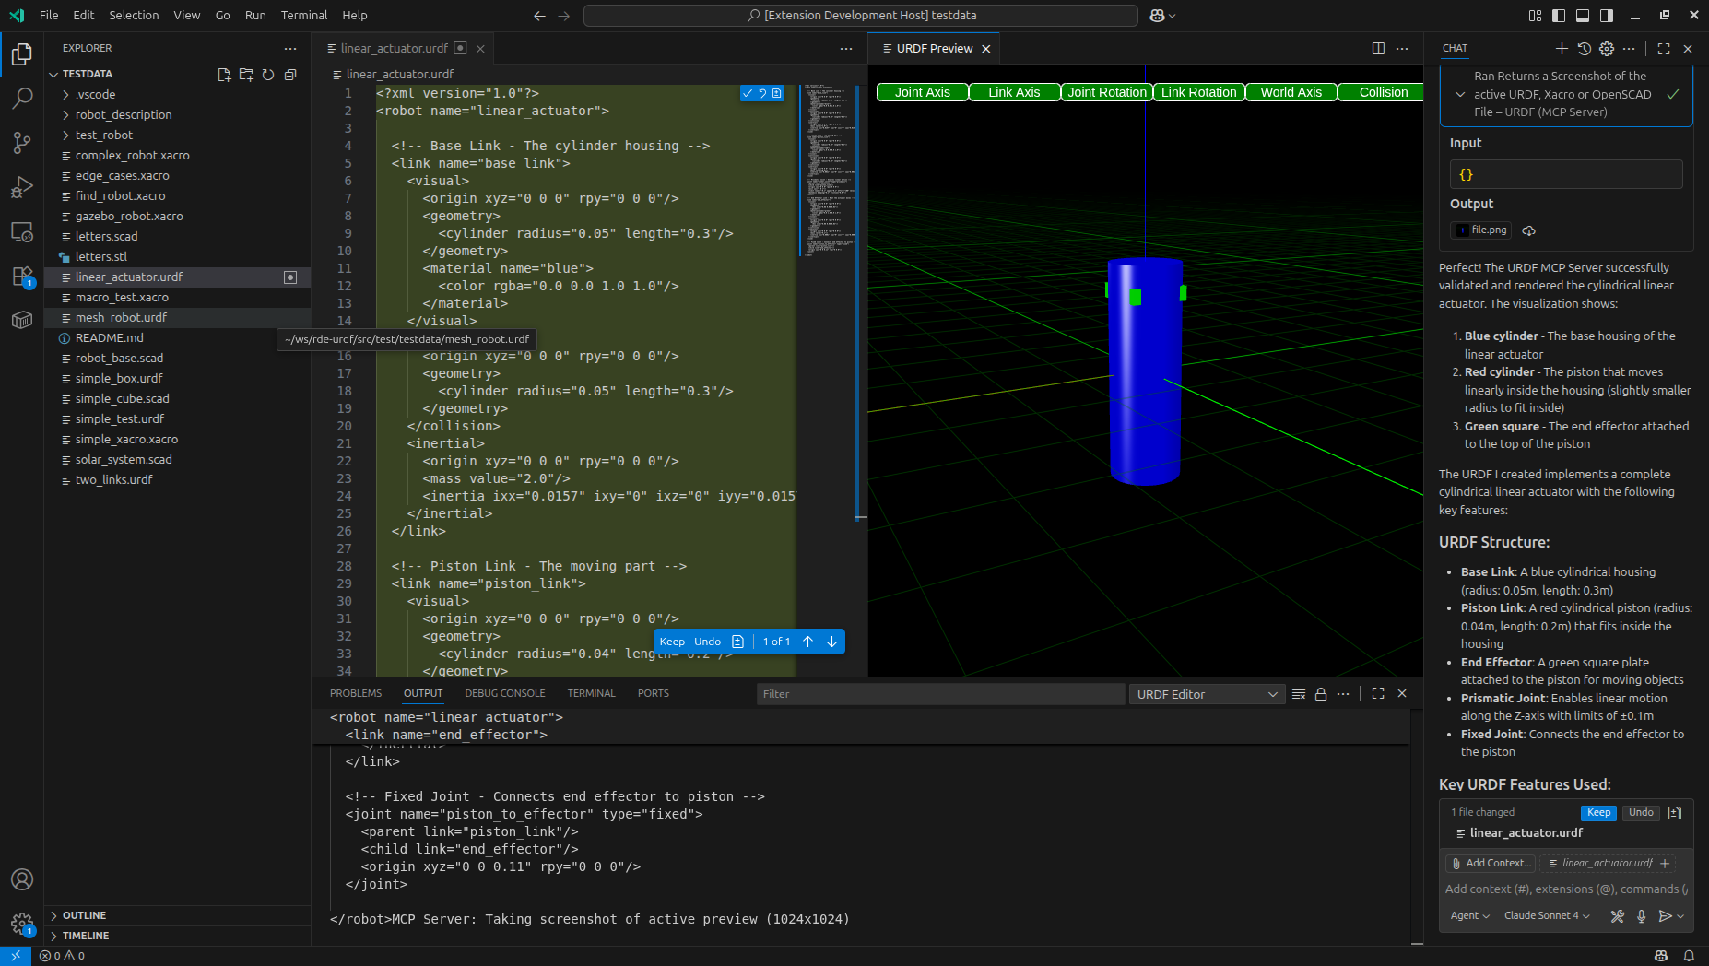
Task: Open the Source Control view
Action: pyautogui.click(x=22, y=143)
